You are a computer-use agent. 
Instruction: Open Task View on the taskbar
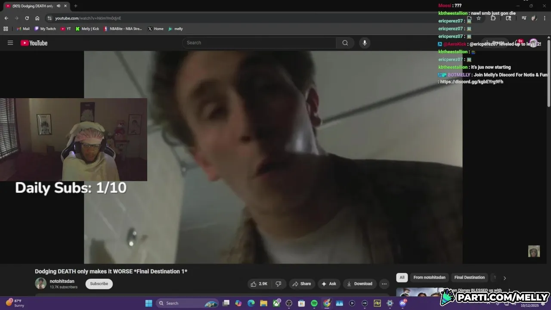point(226,303)
